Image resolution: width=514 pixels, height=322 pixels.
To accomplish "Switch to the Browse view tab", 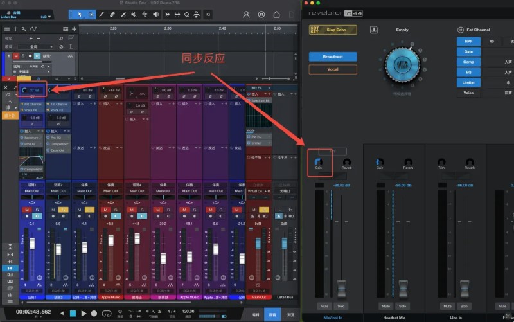I will click(290, 314).
